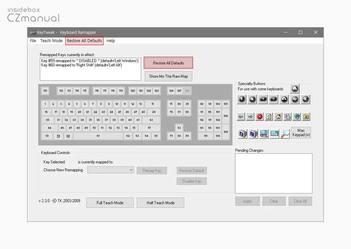Screen dimensions: 351x249
Task: Click the Eject specialty button
Action: coord(295,89)
